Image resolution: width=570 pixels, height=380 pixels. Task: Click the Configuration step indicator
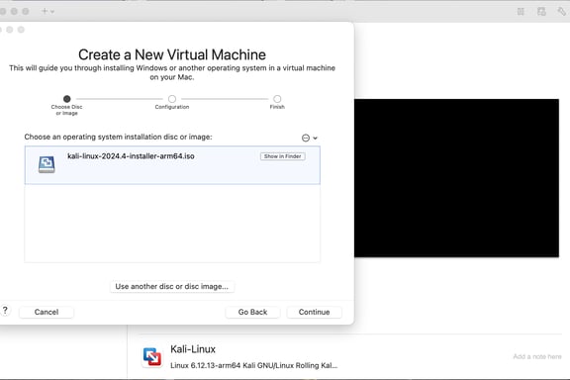point(172,99)
